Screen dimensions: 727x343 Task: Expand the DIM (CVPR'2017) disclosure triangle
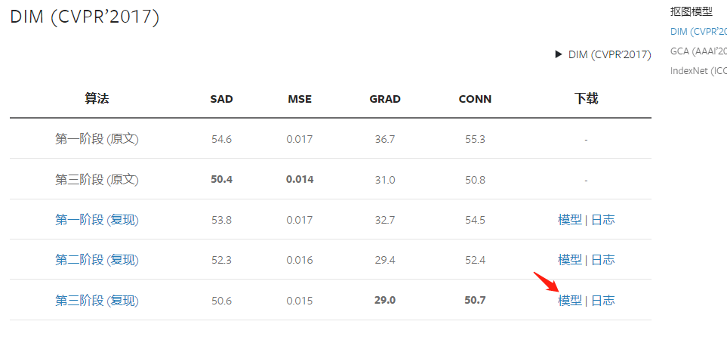click(559, 54)
